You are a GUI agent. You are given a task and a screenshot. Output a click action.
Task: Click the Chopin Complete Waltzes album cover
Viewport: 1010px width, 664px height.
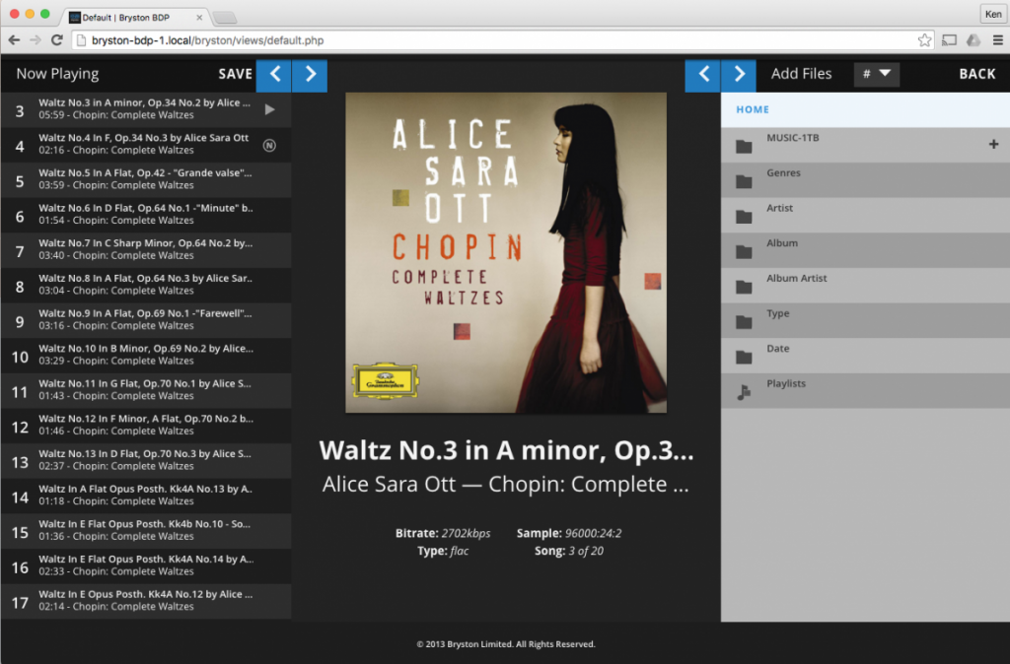click(506, 253)
